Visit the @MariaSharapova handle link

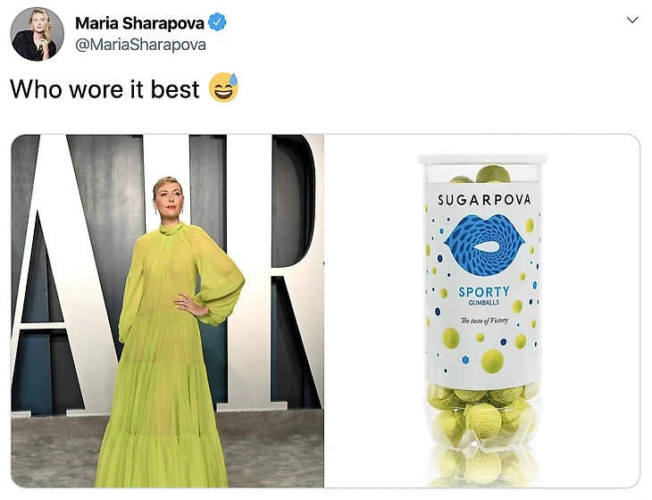pyautogui.click(x=140, y=45)
